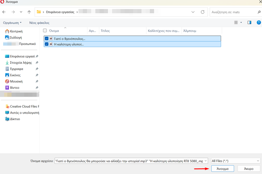Confirm with the Άνοιγμα button

tap(223, 169)
